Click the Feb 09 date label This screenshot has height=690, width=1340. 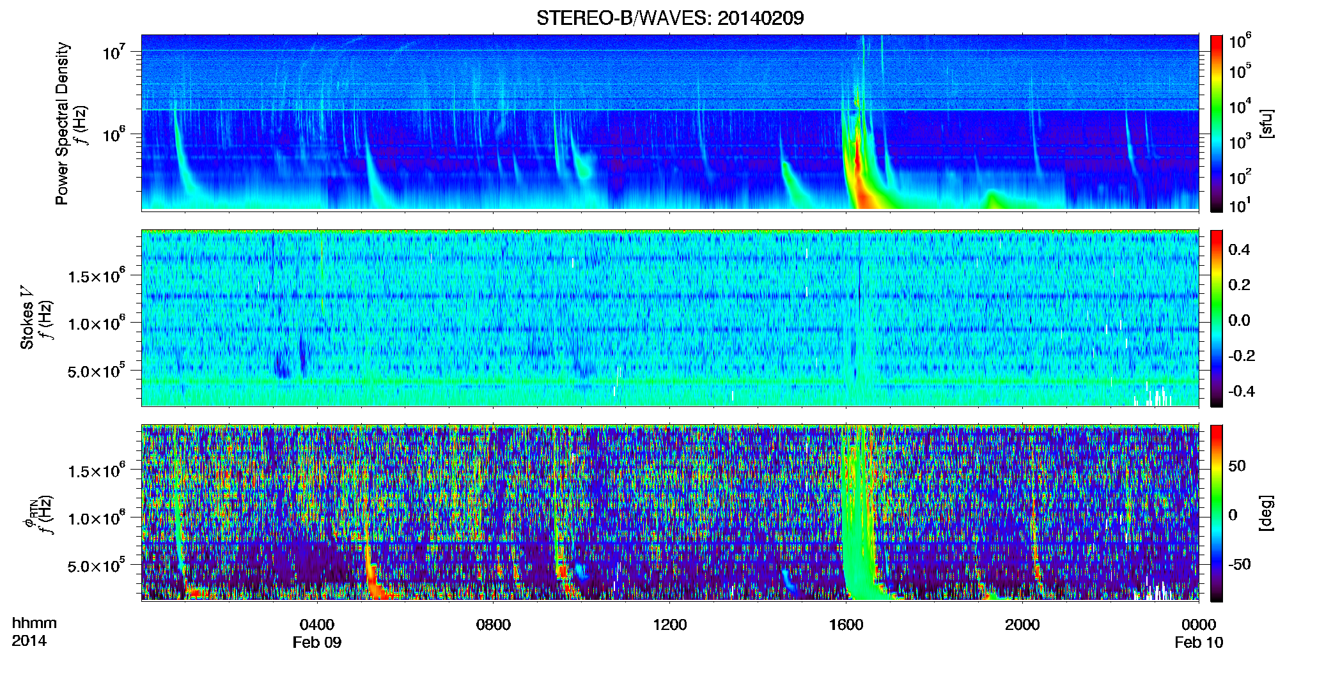pyautogui.click(x=317, y=642)
